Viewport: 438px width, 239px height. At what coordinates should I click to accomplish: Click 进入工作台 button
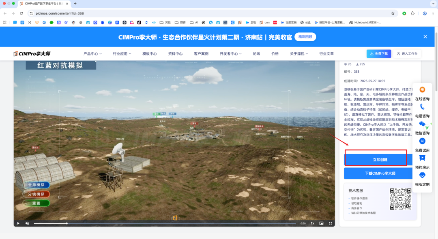(407, 53)
